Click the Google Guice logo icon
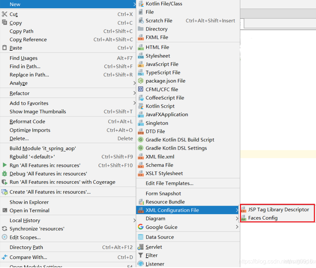The image size is (316, 268). (141, 227)
